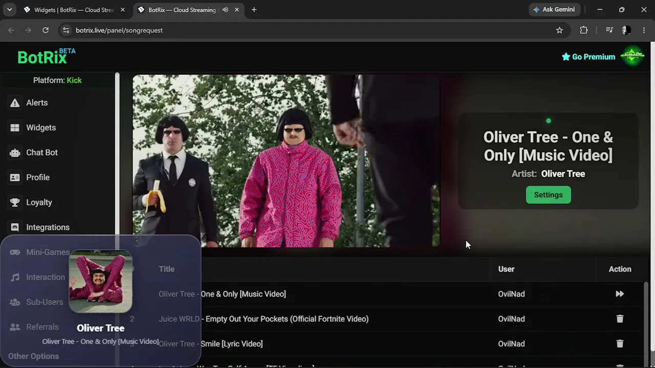Close the BotRix Cloud Streaming browser tab

pos(237,10)
